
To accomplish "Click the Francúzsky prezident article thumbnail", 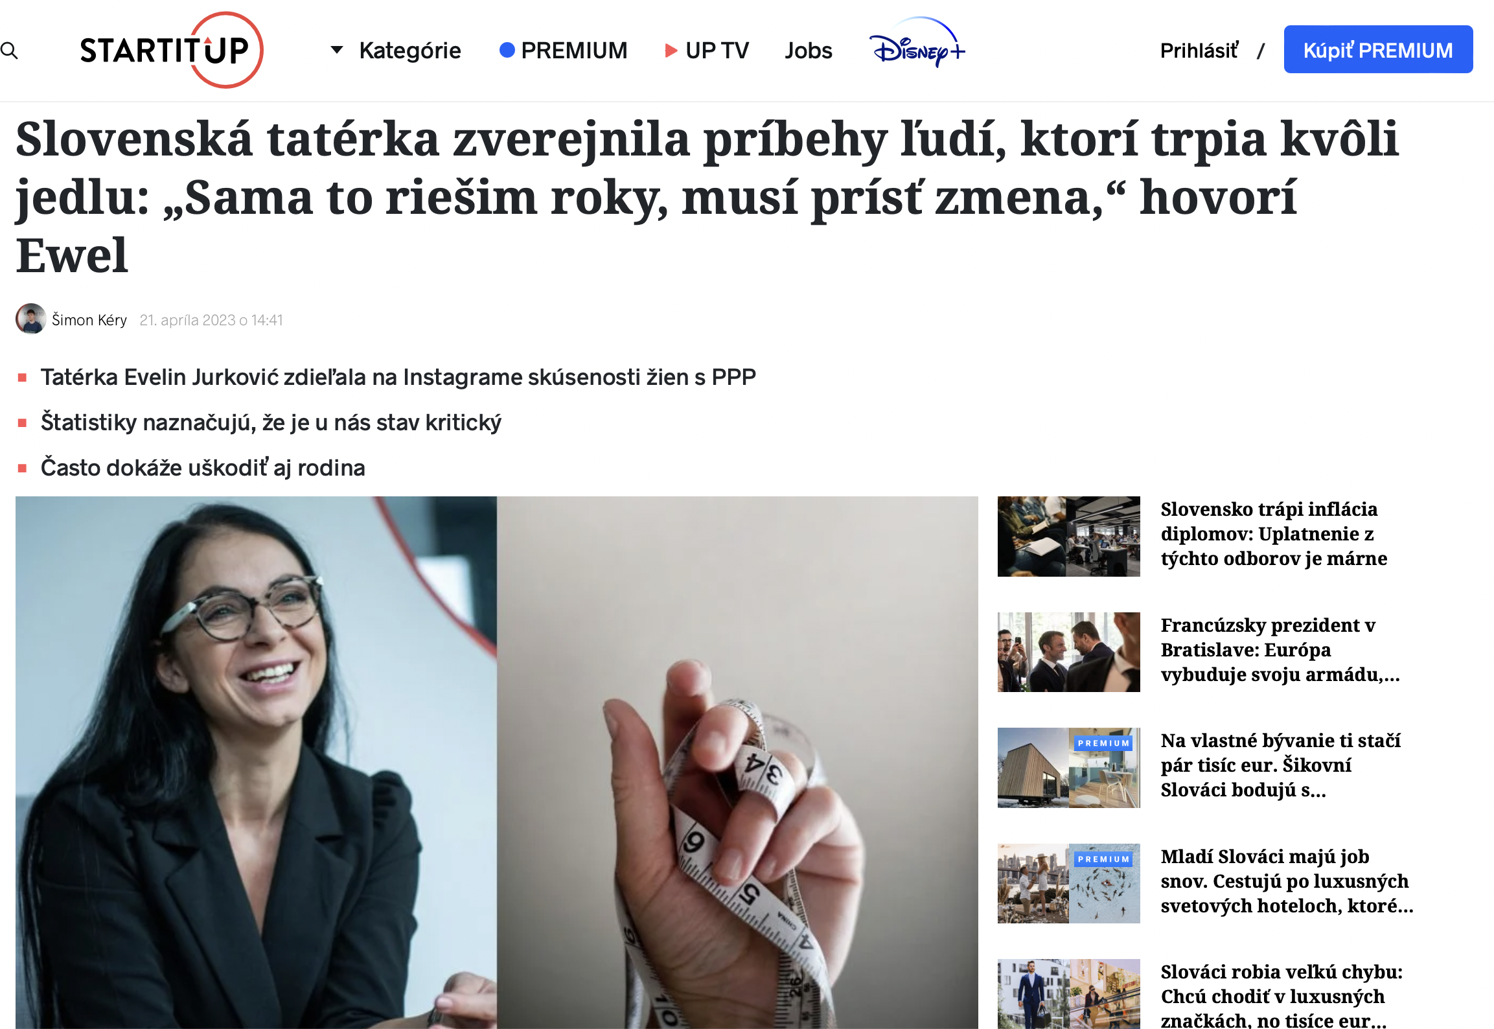I will point(1068,652).
